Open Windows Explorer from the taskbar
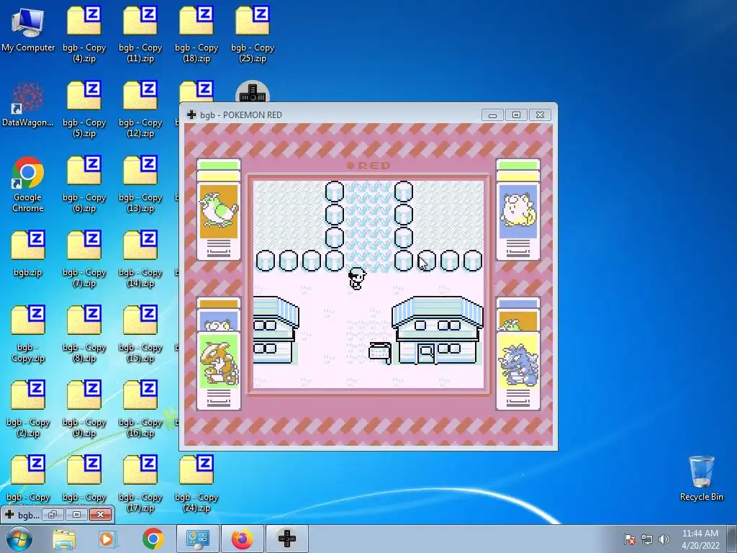The height and width of the screenshot is (553, 737). pos(64,539)
